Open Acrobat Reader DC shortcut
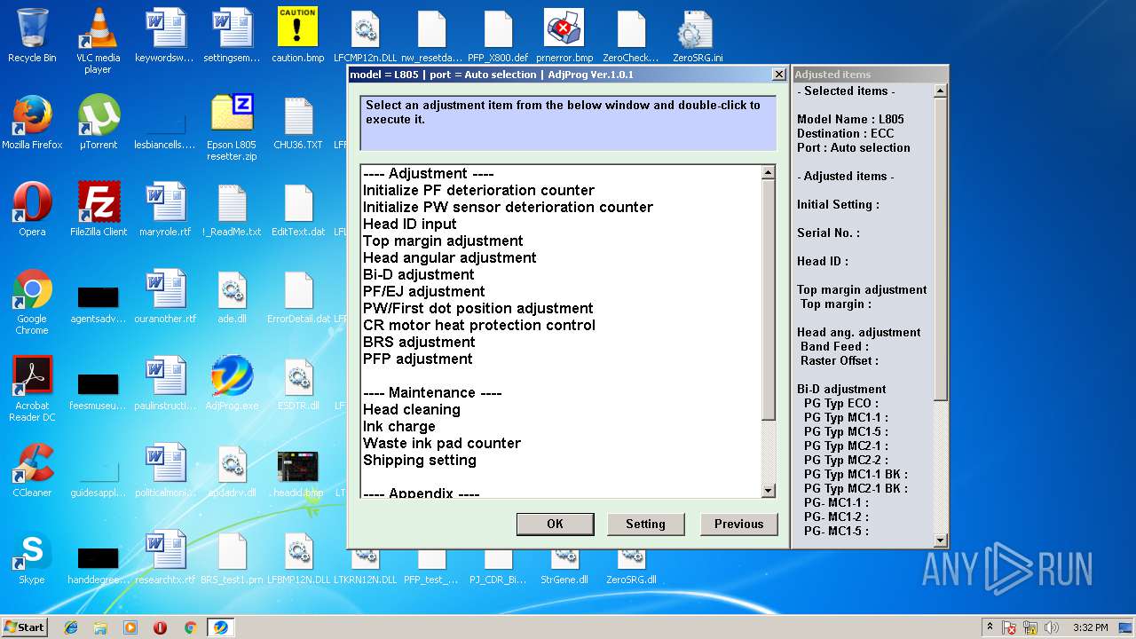 tap(32, 389)
